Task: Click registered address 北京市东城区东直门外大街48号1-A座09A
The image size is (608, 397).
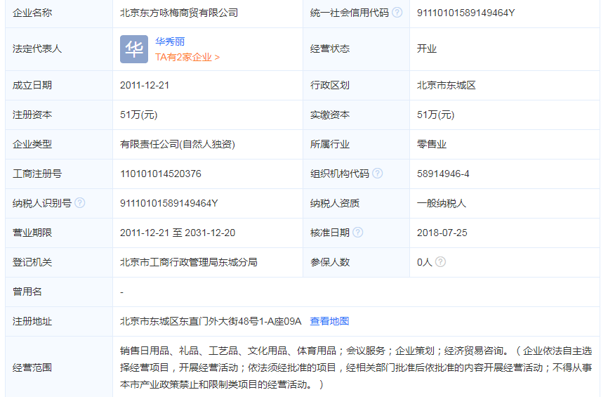Action: [211, 321]
